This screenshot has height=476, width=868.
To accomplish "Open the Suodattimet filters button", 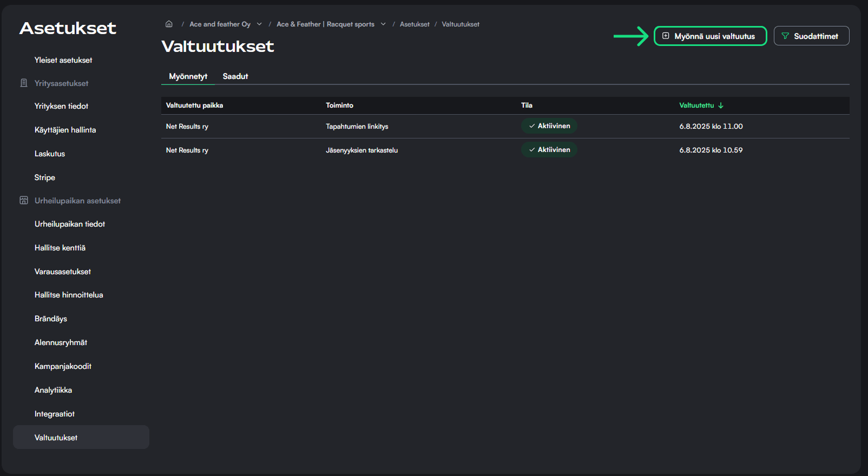I will click(811, 36).
